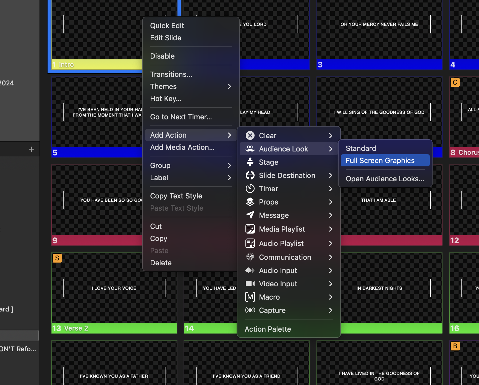Expand the Timer submenu arrow
The height and width of the screenshot is (385, 479).
click(x=331, y=188)
